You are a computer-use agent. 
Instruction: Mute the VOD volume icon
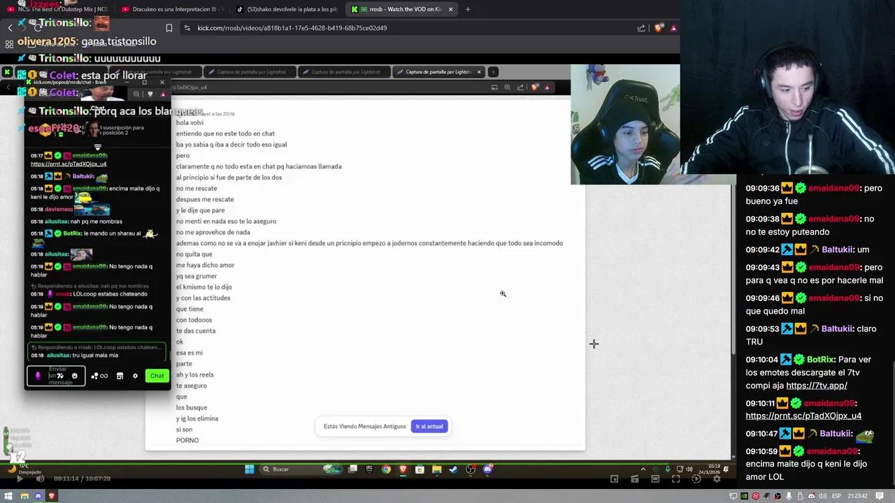(x=40, y=479)
